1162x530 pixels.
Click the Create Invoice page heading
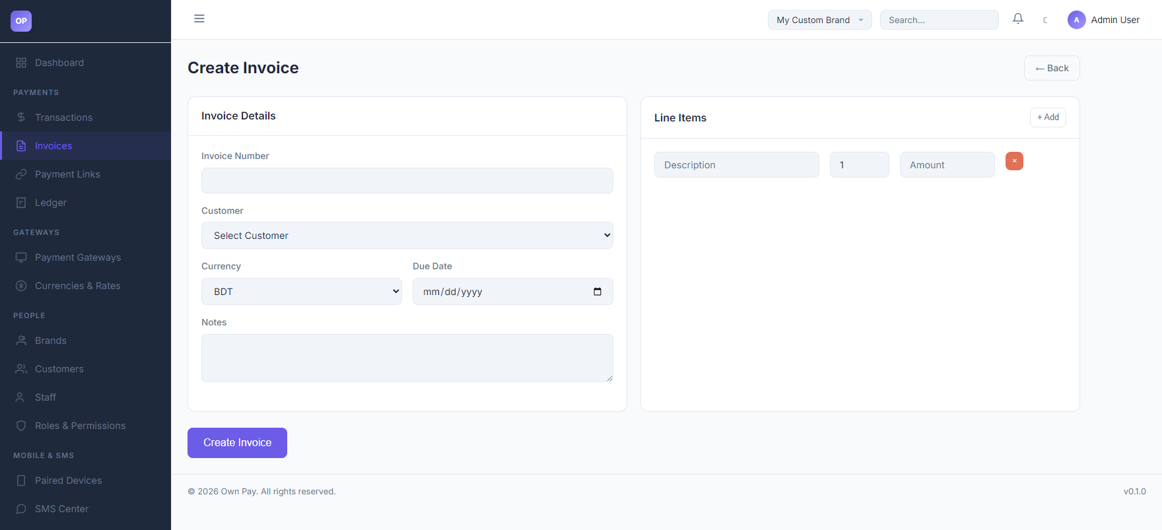pos(243,68)
